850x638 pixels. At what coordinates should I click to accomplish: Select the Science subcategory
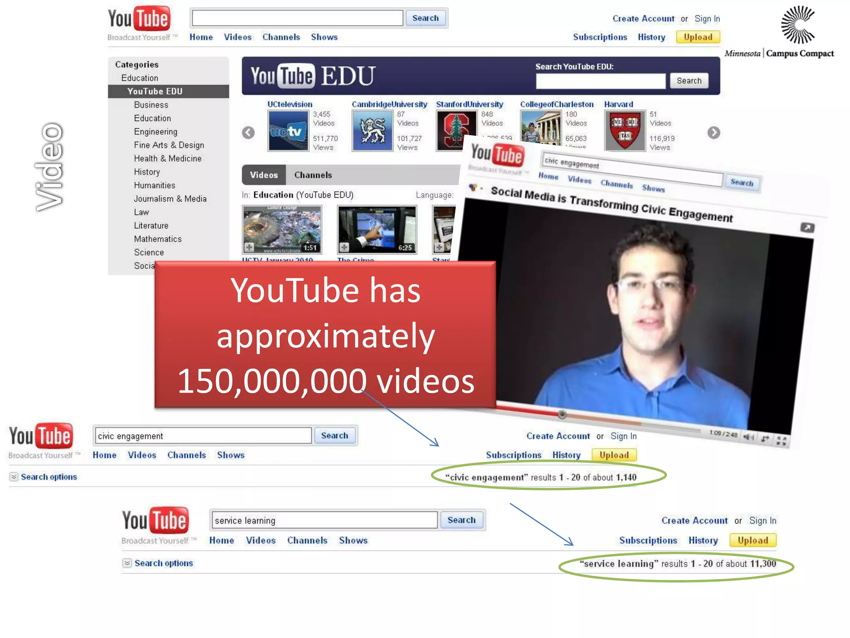click(x=149, y=253)
